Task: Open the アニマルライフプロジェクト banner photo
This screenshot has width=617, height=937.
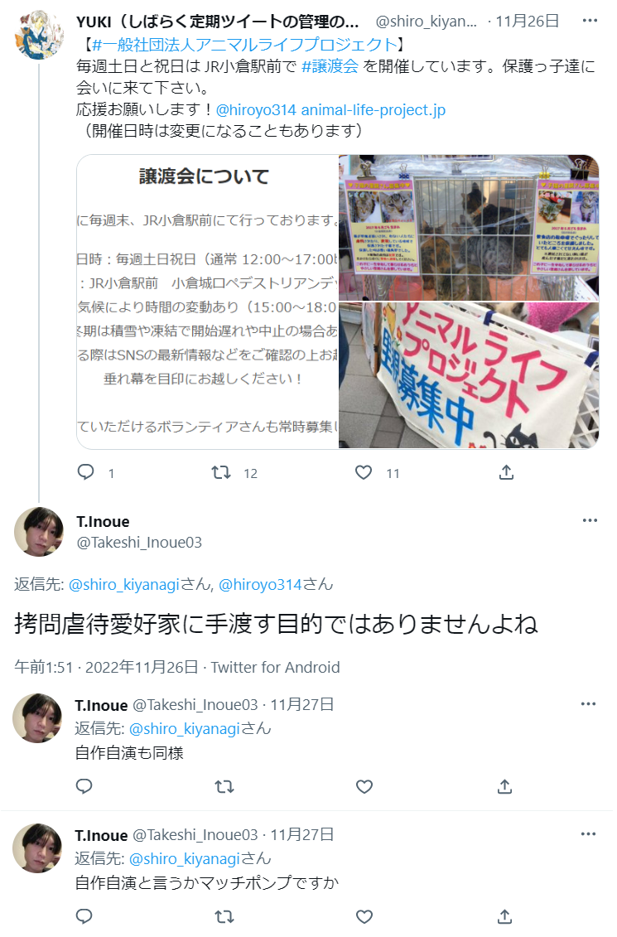Action: 469,375
